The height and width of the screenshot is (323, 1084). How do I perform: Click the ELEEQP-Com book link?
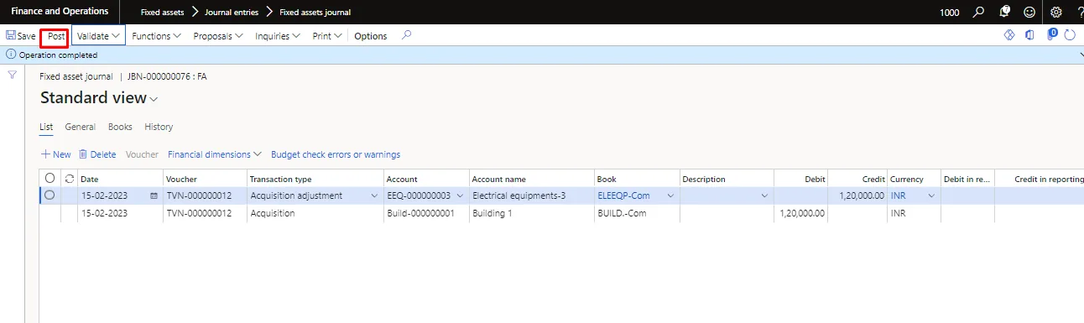(623, 195)
